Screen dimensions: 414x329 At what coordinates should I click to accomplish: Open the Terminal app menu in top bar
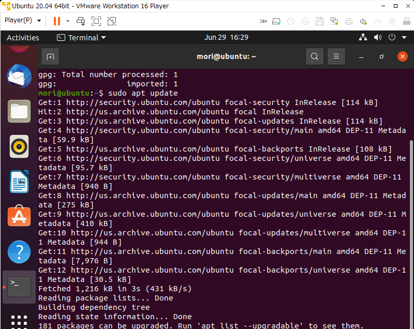(81, 38)
